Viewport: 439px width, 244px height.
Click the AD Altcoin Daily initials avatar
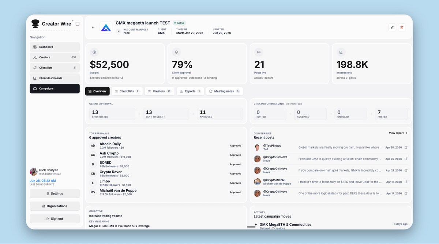93,146
